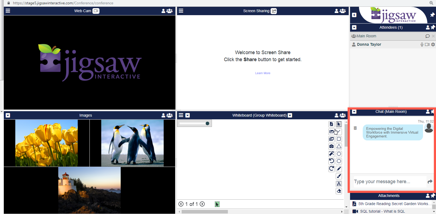436x214 pixels.
Task: Select the triangle shape tool
Action: pyautogui.click(x=339, y=146)
